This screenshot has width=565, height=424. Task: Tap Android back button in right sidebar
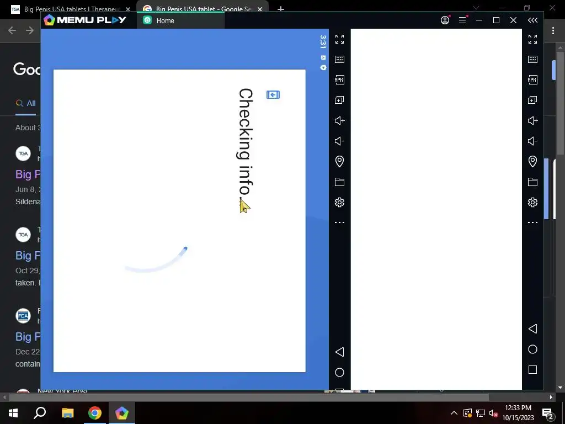point(532,329)
